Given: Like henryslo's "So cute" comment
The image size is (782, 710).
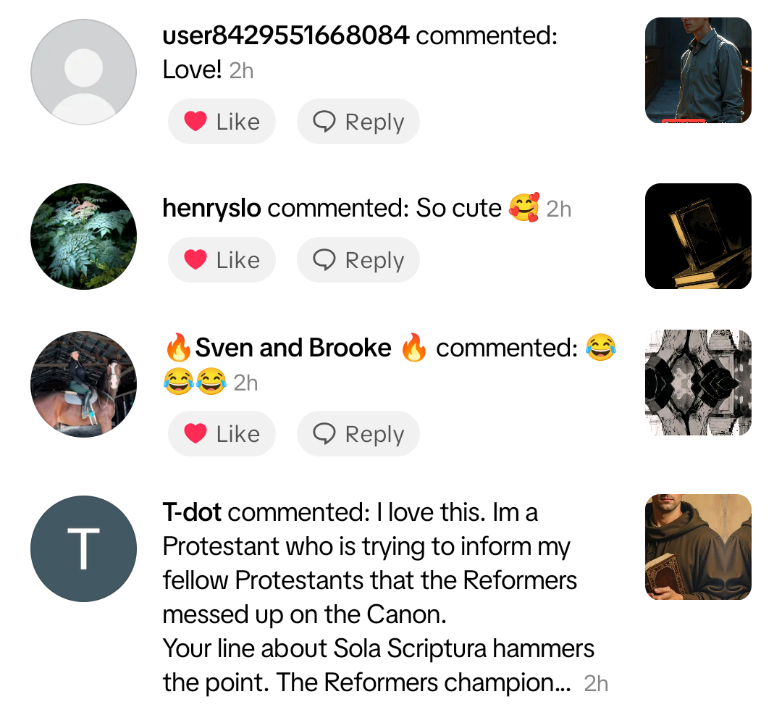Looking at the screenshot, I should coord(222,259).
